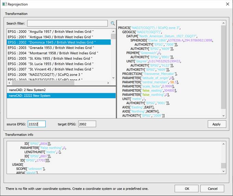Click the target EPSG input field
This screenshot has width=233, height=196.
(x=87, y=124)
